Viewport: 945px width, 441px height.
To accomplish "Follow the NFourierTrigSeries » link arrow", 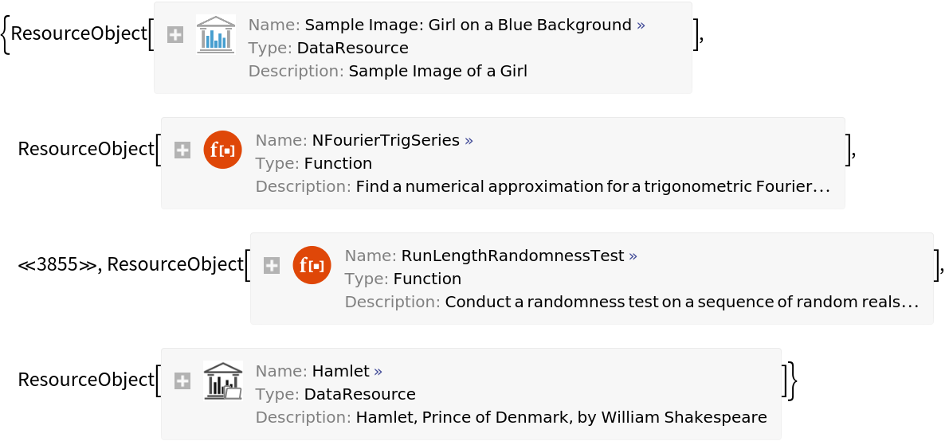I will tap(469, 141).
